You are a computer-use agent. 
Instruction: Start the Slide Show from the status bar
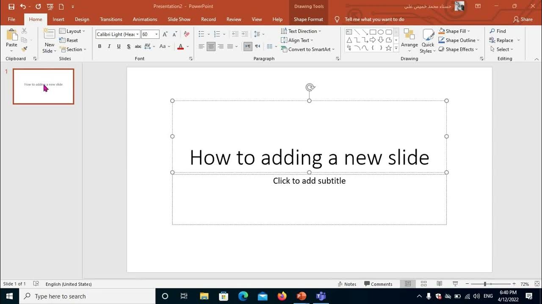(455, 284)
